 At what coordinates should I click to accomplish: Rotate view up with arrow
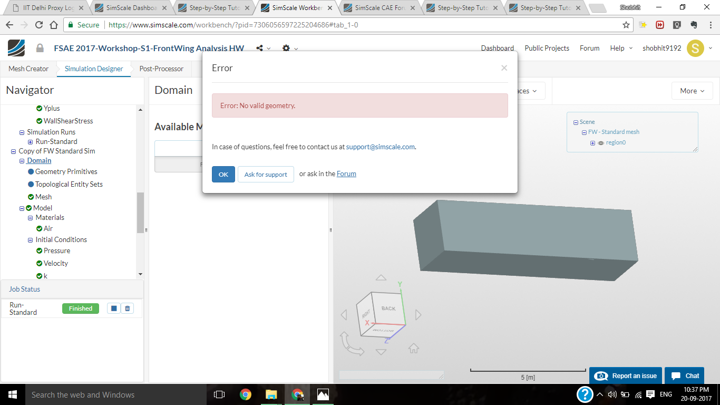pos(381,278)
